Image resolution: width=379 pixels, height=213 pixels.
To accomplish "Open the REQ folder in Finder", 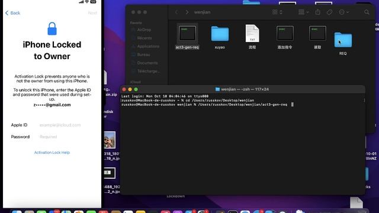I will 343,43.
